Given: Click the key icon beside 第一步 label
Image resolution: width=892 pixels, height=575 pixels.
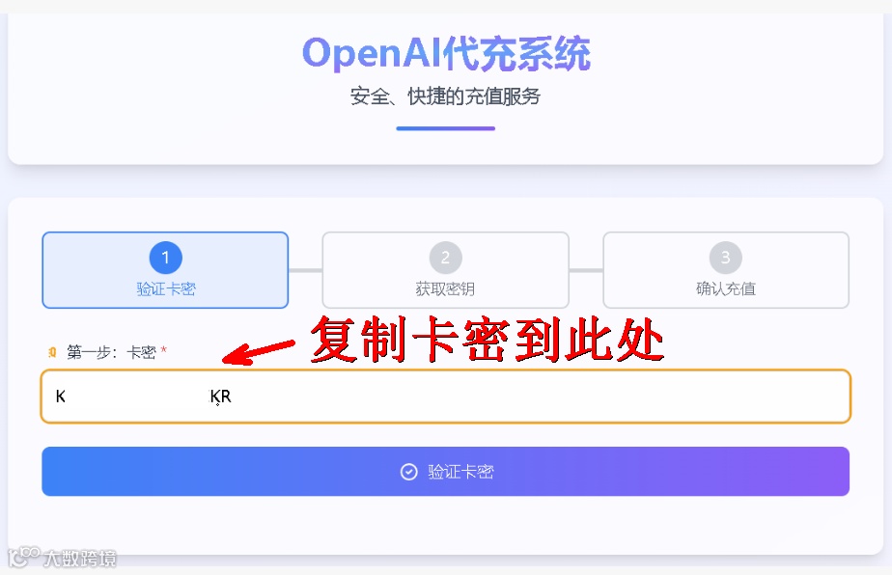Looking at the screenshot, I should click(x=52, y=352).
